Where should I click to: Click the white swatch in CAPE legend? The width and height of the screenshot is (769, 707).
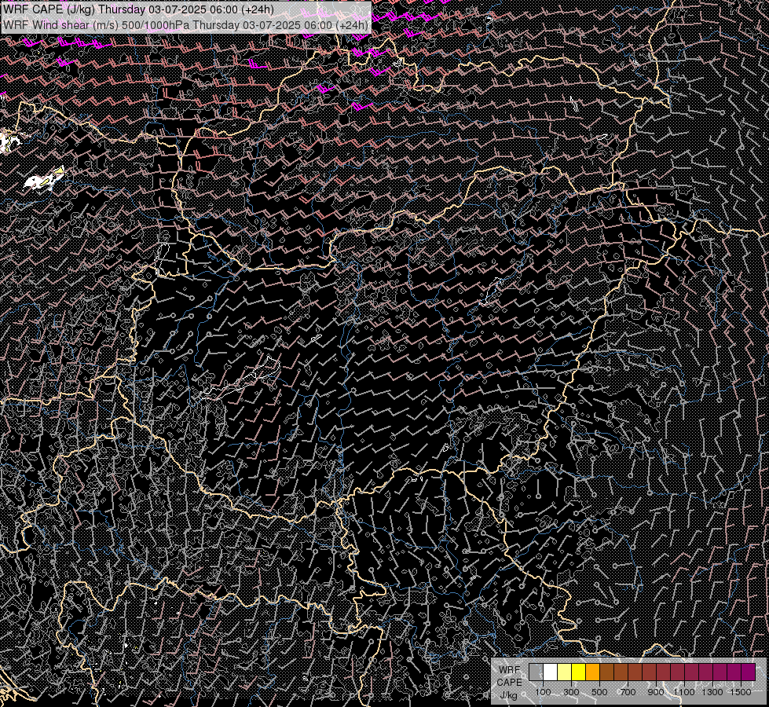click(551, 672)
